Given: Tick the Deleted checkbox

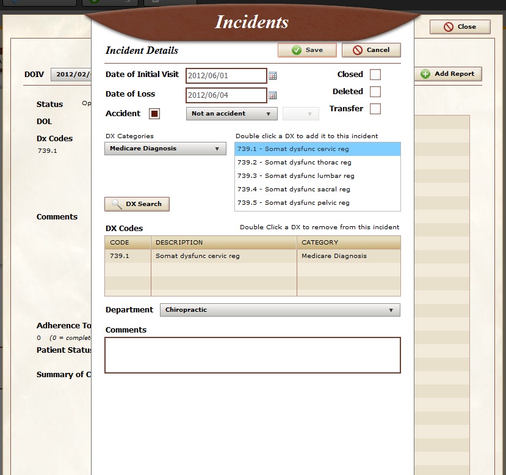Looking at the screenshot, I should pos(375,92).
